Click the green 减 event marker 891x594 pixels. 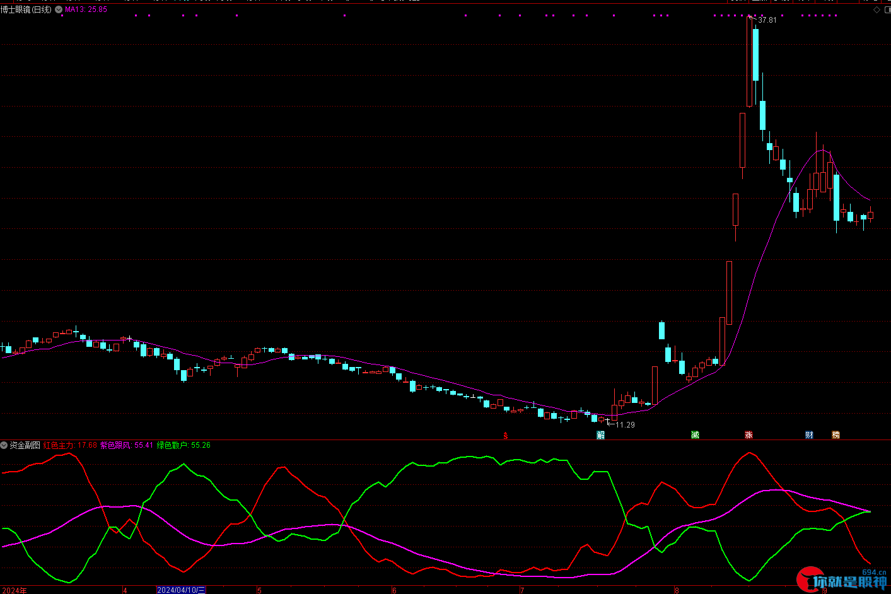[x=695, y=435]
